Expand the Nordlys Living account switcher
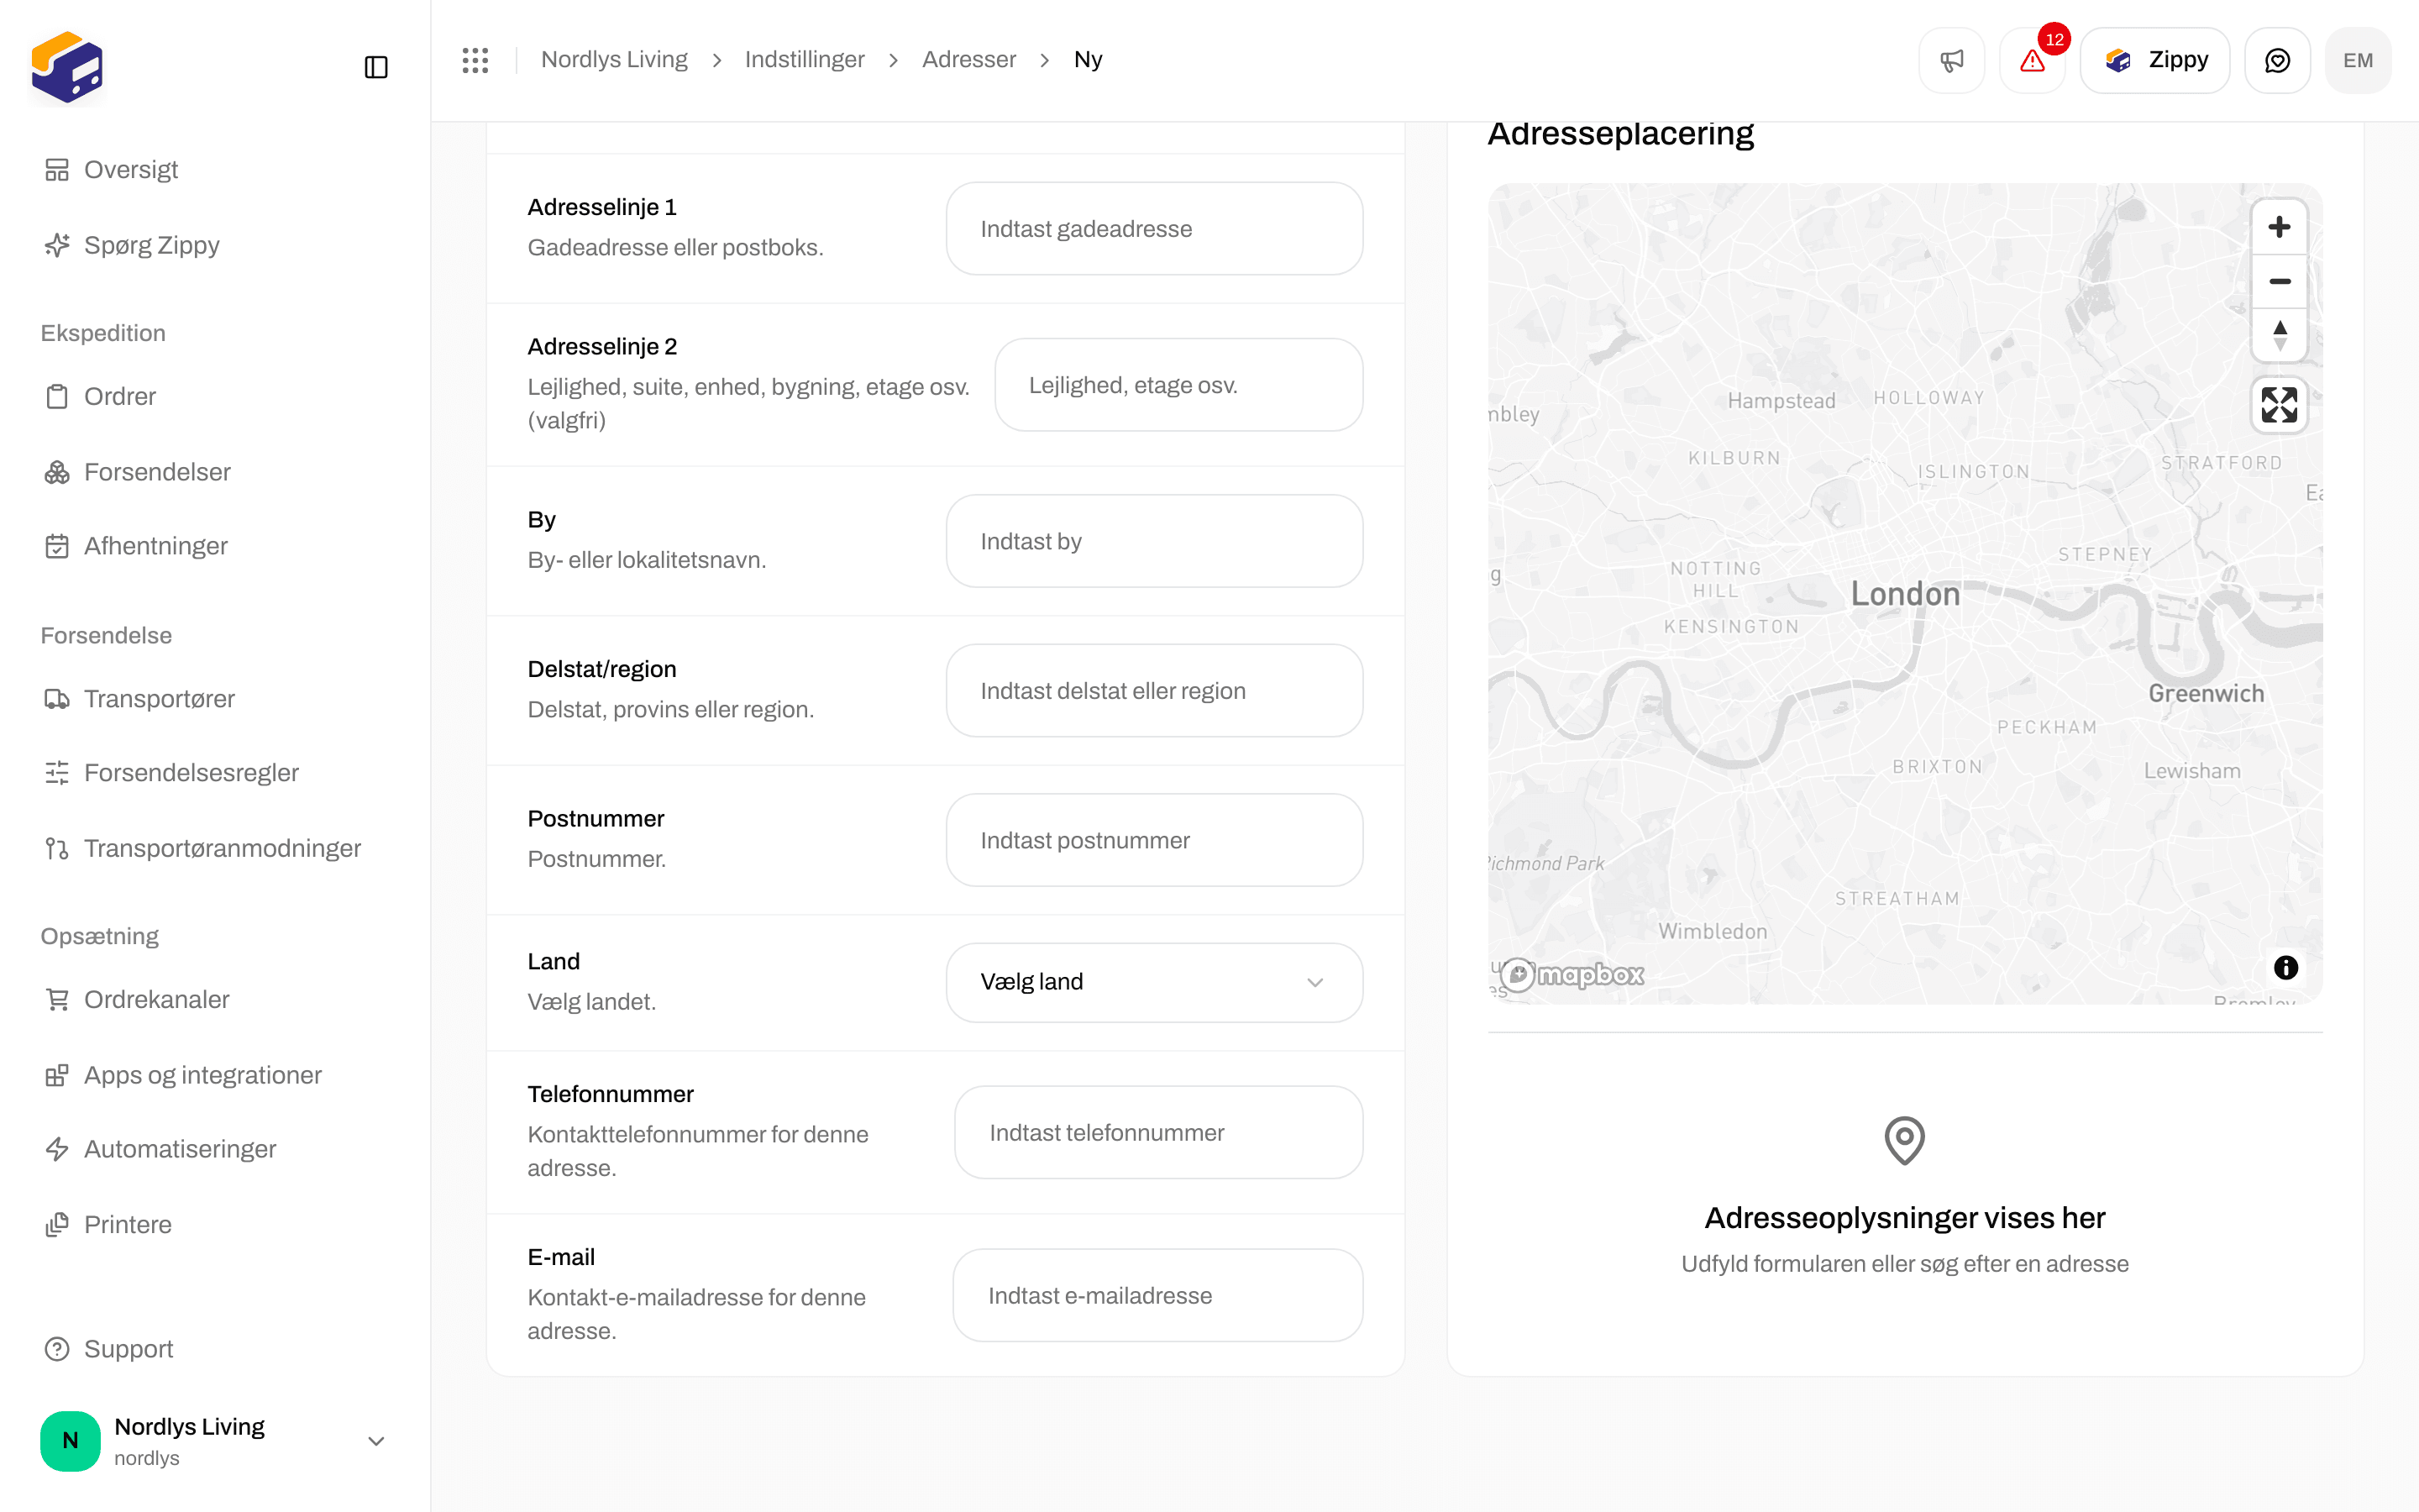The height and width of the screenshot is (1512, 2419). tap(215, 1440)
